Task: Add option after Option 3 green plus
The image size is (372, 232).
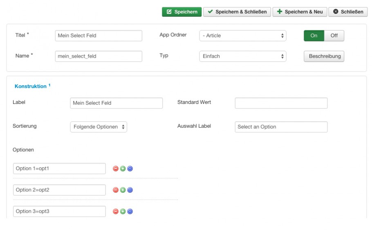Action: point(123,212)
